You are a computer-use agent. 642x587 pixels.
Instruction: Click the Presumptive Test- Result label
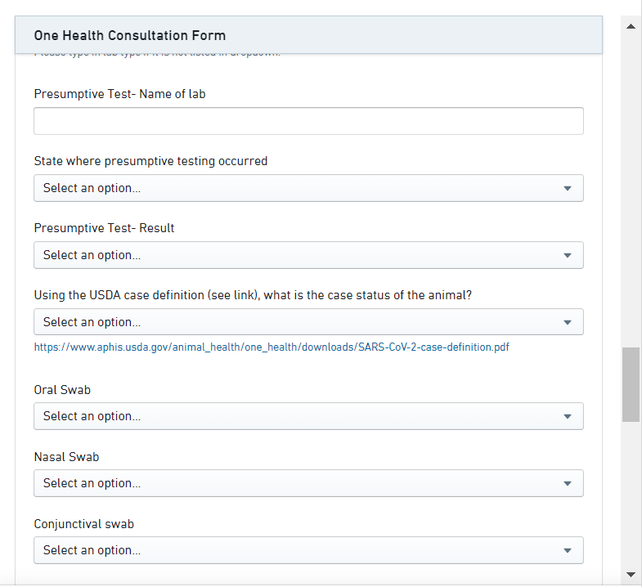tap(104, 228)
